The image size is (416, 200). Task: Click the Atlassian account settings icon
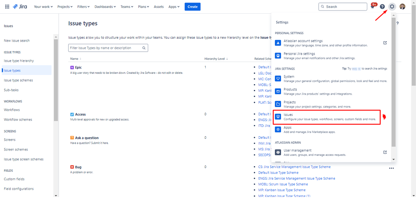(x=278, y=43)
